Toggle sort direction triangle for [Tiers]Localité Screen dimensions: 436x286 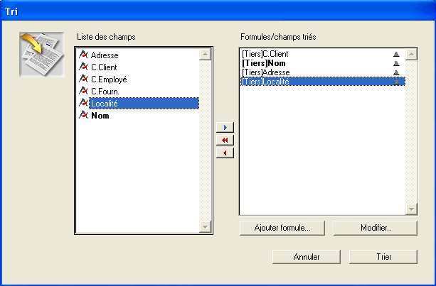[x=396, y=82]
